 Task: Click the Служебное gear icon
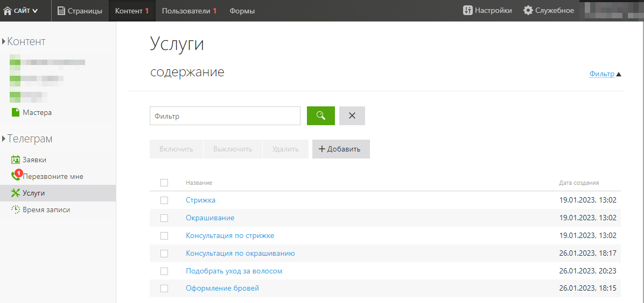click(528, 10)
